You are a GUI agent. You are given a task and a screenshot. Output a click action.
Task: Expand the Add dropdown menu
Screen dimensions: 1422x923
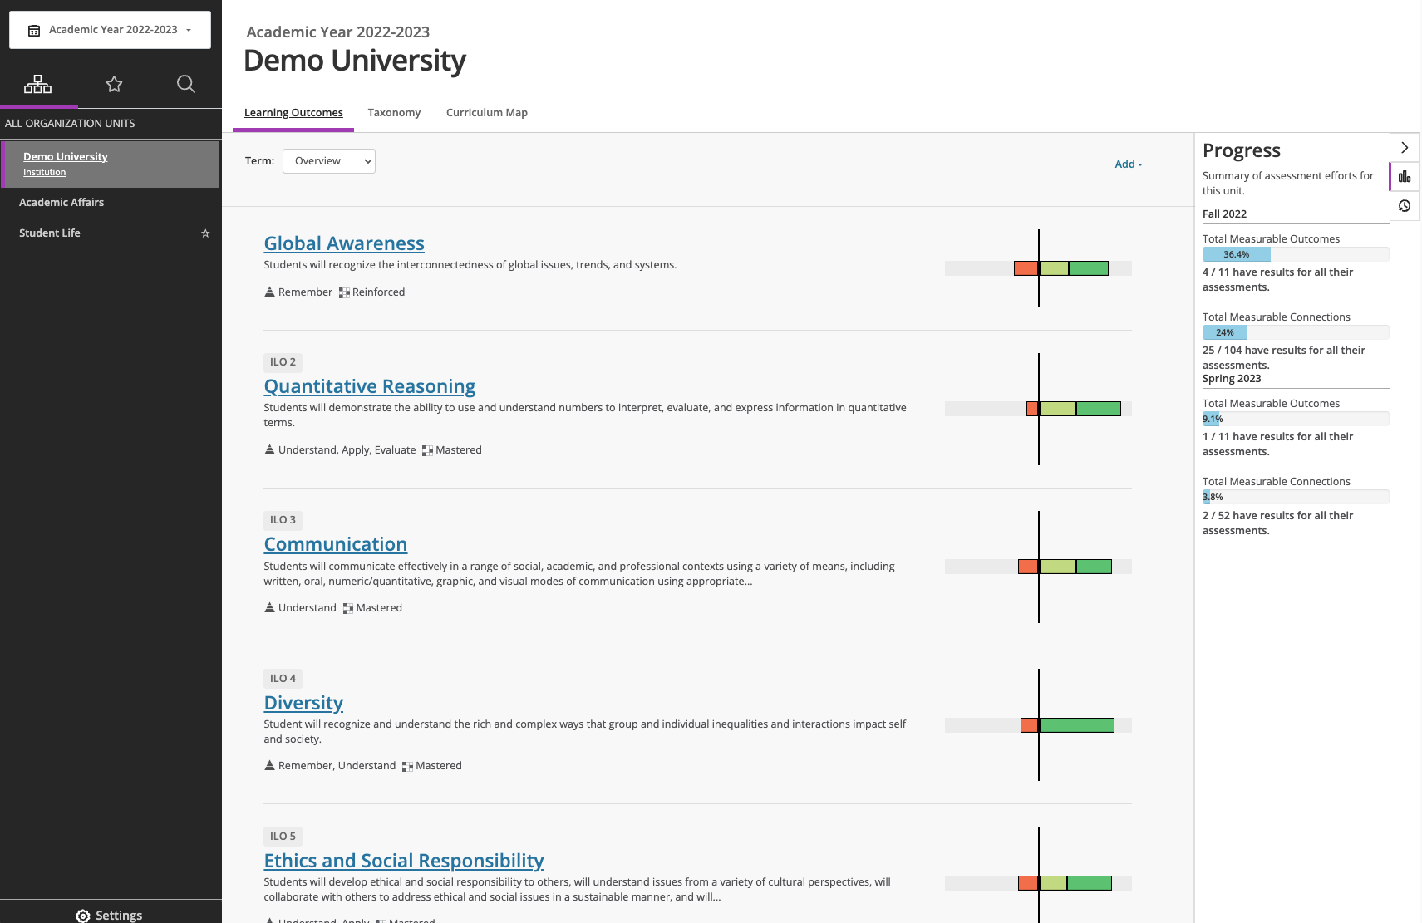(x=1129, y=164)
